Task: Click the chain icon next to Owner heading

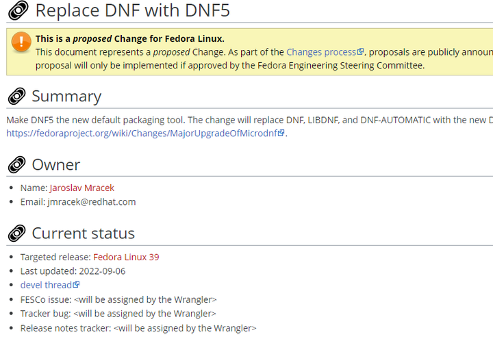Action: pos(16,165)
